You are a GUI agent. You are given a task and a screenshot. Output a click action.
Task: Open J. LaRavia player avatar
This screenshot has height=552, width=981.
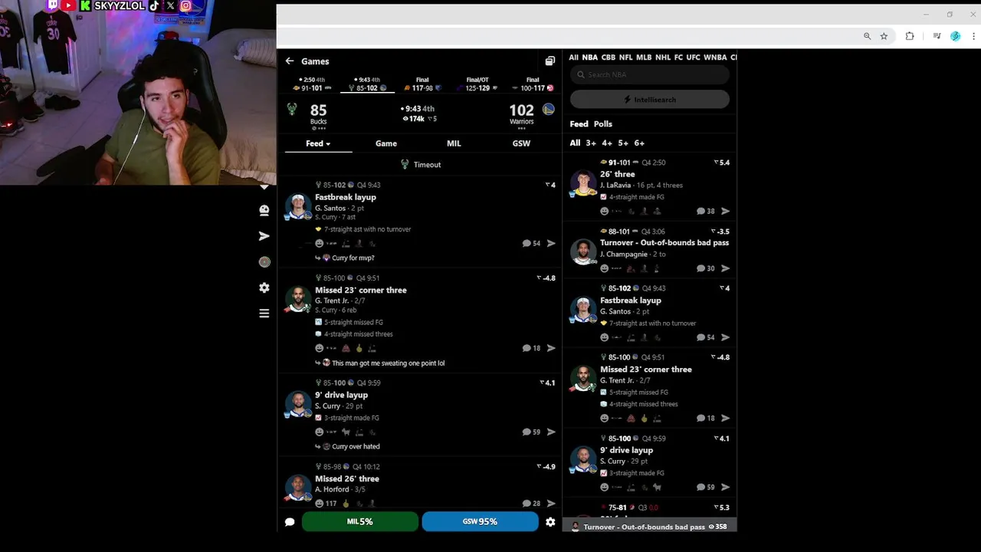[583, 184]
